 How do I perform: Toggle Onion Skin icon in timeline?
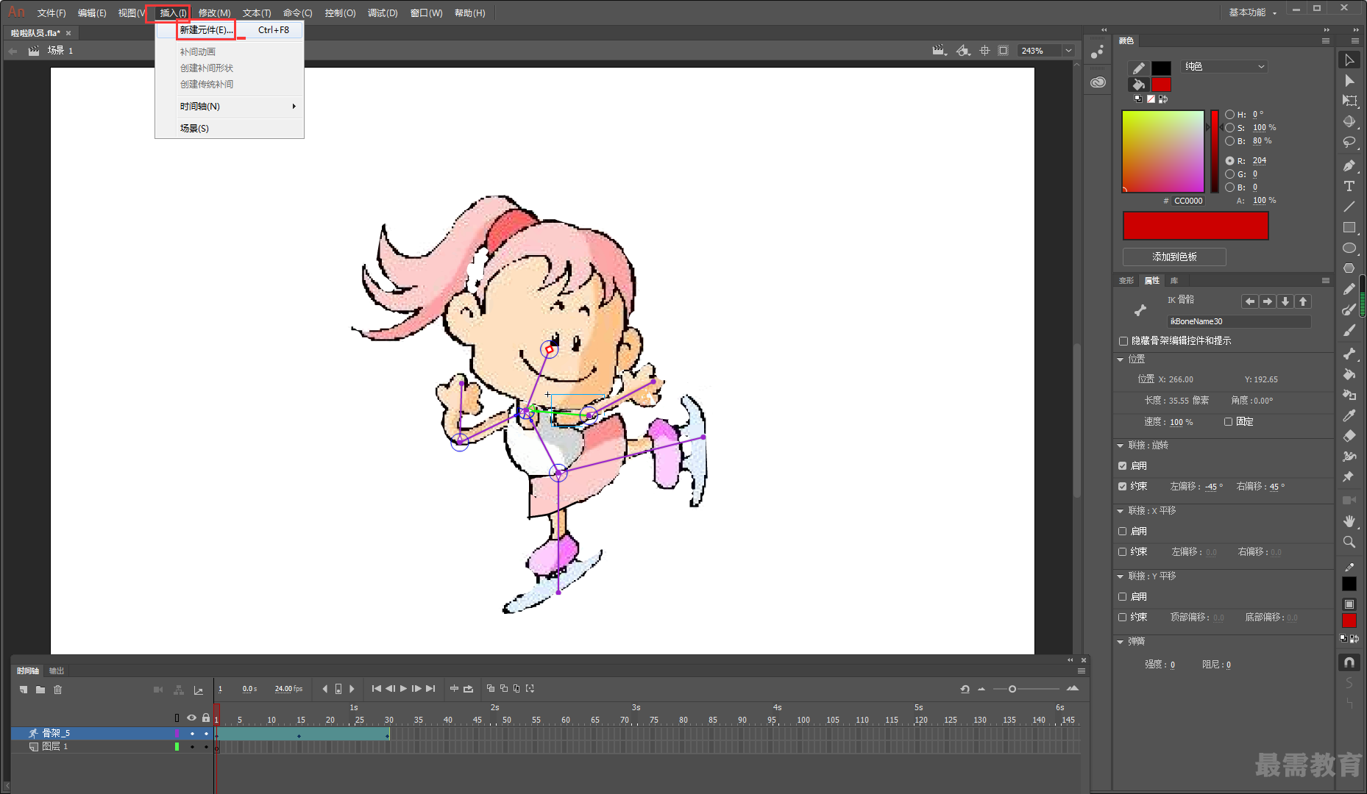[x=491, y=689]
